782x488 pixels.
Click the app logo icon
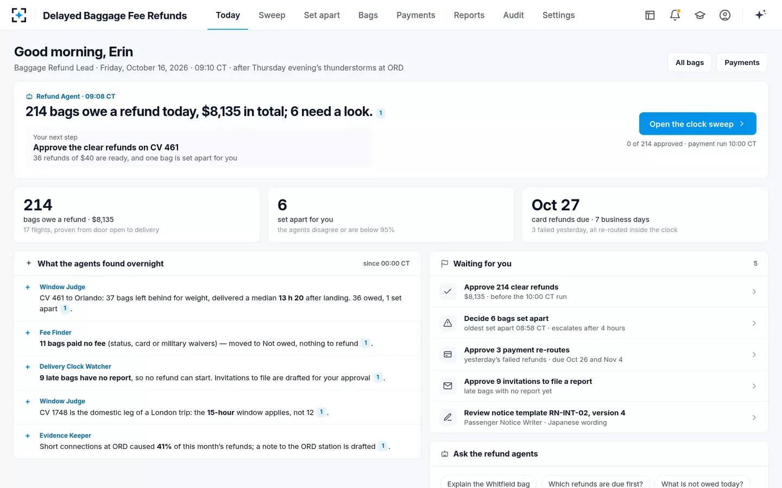[19, 15]
